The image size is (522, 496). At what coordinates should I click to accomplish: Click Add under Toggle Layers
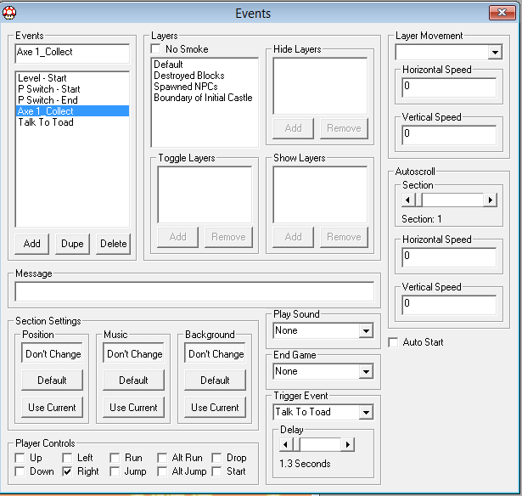[x=177, y=237]
